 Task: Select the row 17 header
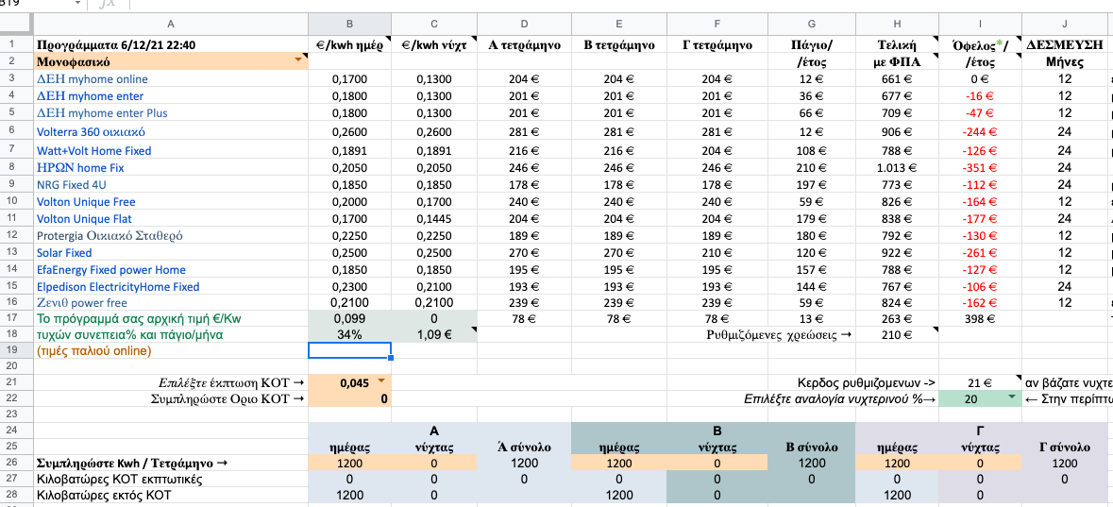click(16, 319)
